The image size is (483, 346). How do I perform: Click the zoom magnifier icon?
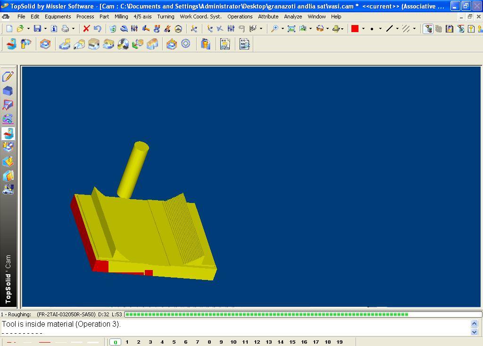(x=274, y=29)
